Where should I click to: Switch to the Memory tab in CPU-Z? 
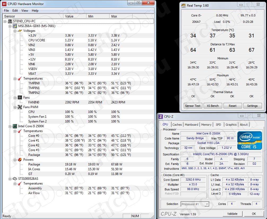pos(206,125)
